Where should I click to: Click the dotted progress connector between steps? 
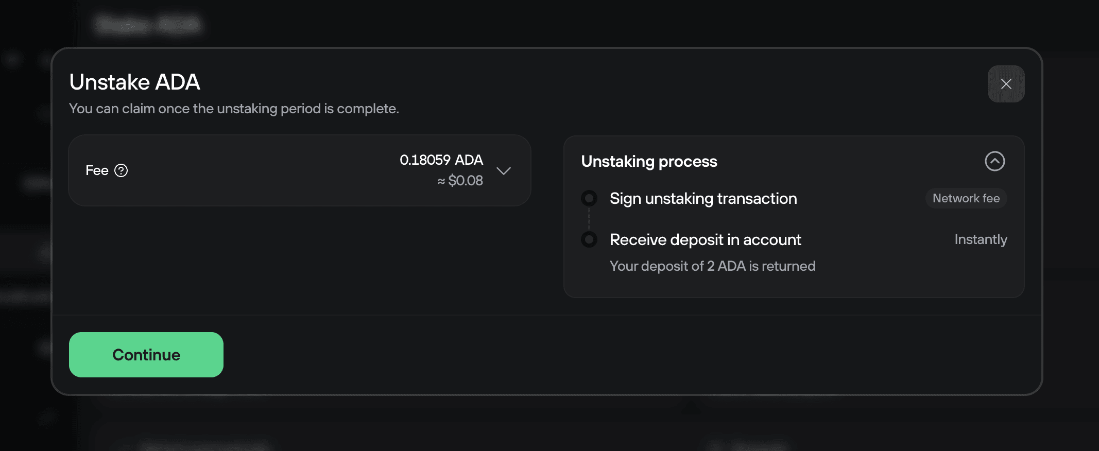coord(589,219)
